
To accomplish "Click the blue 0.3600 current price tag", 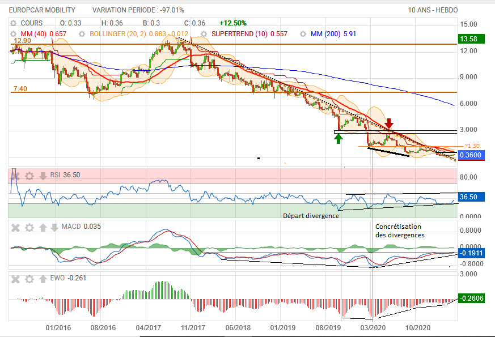I will click(471, 155).
